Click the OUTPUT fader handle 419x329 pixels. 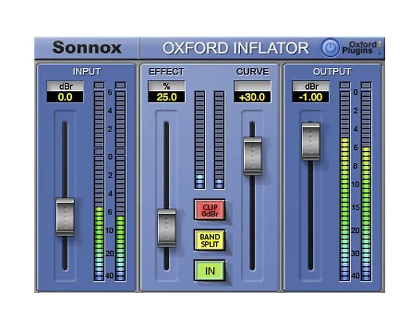point(311,141)
